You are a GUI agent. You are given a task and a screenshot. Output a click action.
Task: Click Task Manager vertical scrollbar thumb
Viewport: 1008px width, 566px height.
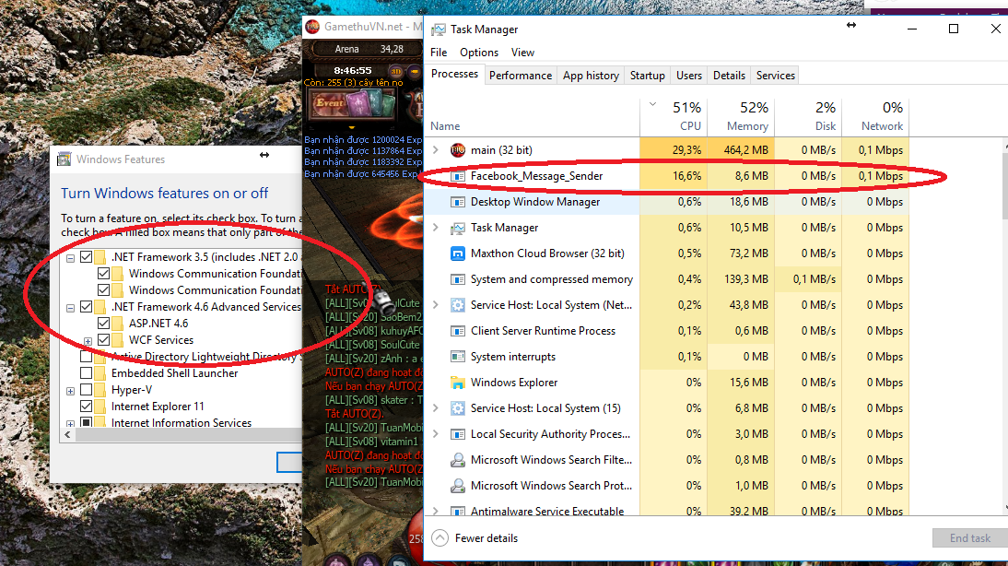click(1005, 186)
